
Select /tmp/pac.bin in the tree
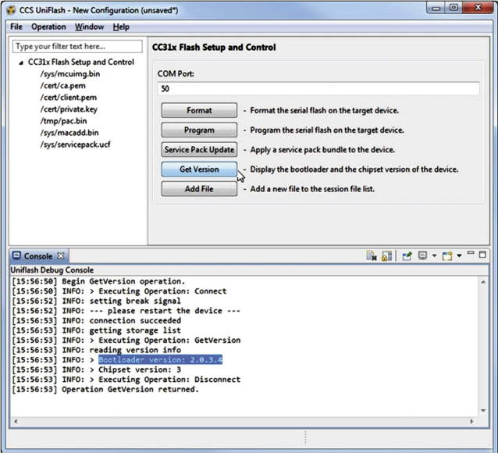[63, 121]
